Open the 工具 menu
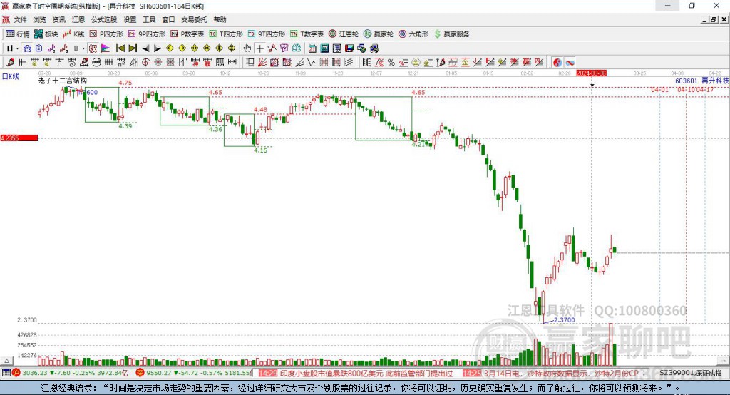 click(149, 19)
